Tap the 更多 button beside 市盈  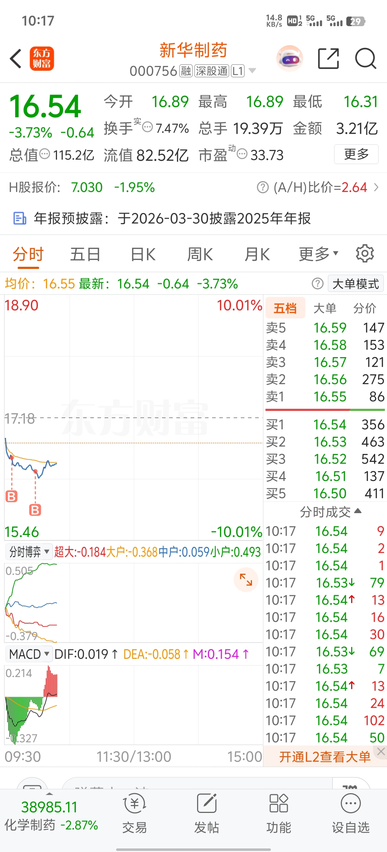click(x=356, y=154)
